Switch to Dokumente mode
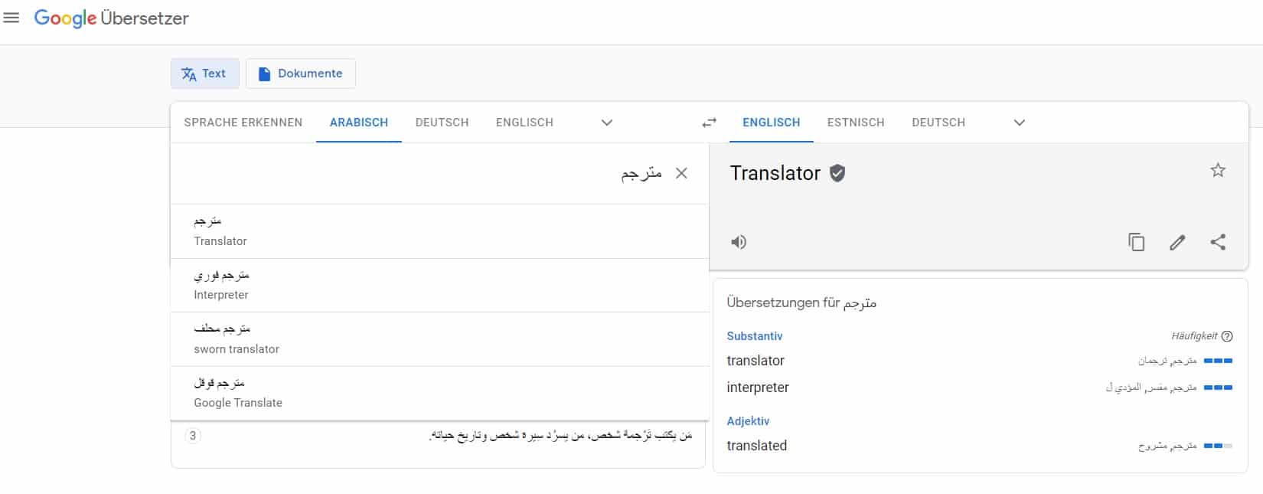1263x494 pixels. coord(300,74)
